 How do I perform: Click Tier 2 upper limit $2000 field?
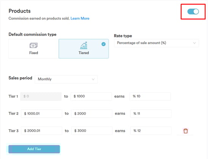[x=92, y=114]
